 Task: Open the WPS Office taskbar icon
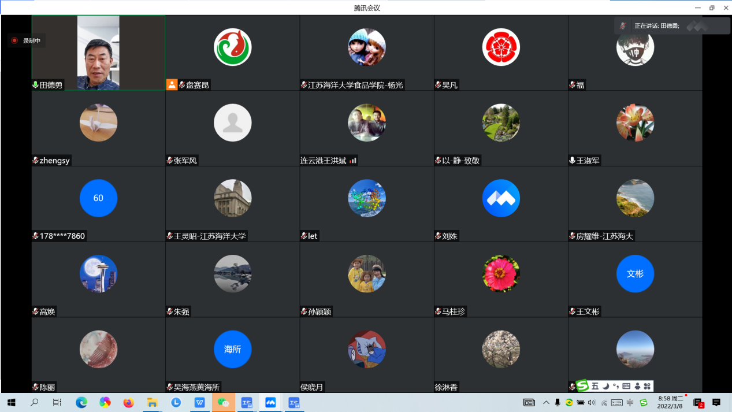click(199, 402)
